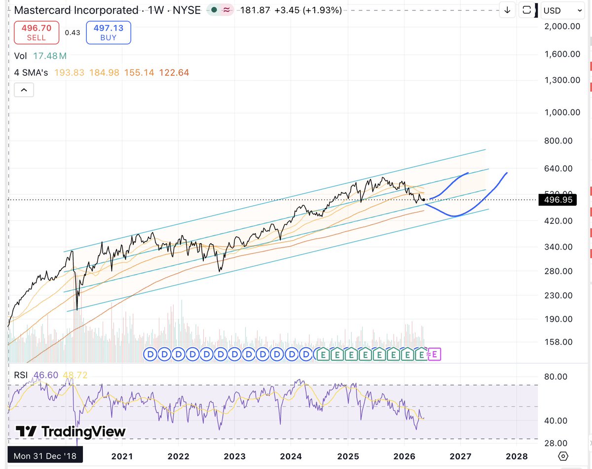Click the green market status dot icon
Screen dimensions: 592x469
tap(215, 10)
